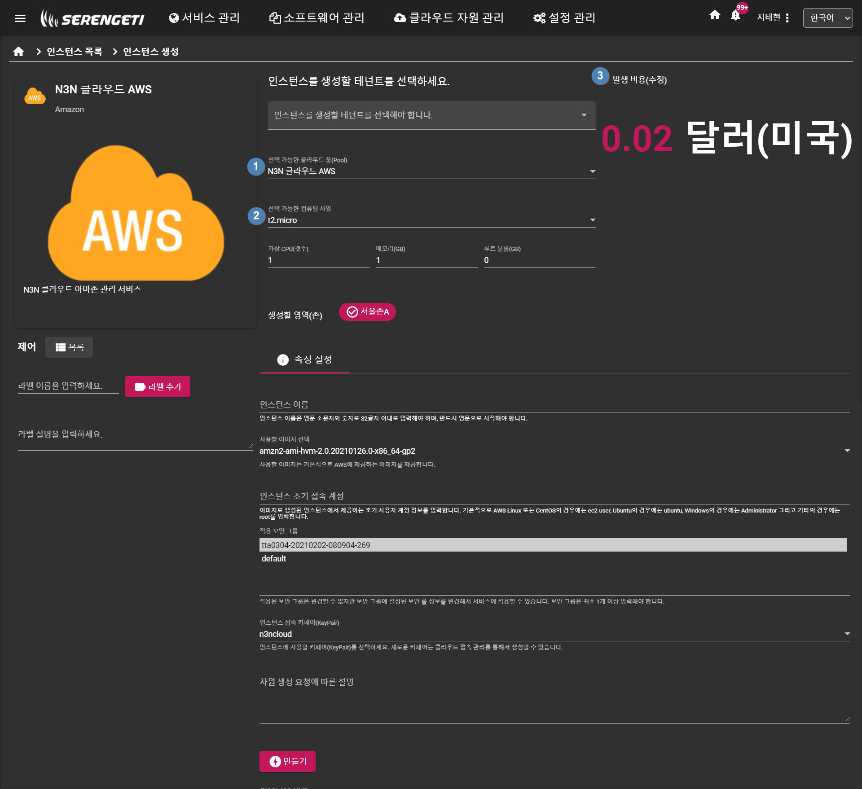Click the small AWS cloud badge icon

(x=35, y=96)
